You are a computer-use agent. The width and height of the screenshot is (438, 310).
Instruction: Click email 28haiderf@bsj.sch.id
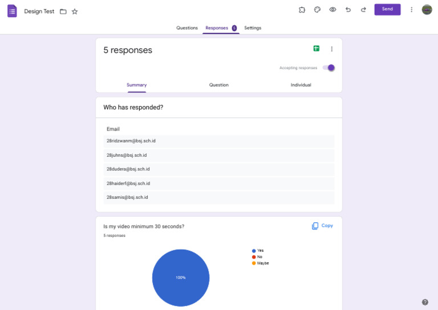tap(128, 183)
